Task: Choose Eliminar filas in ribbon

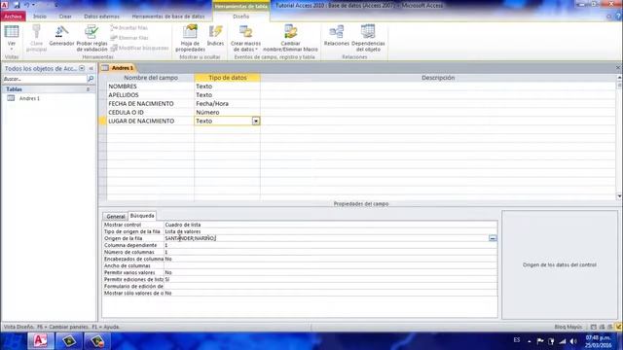Action: click(x=129, y=38)
